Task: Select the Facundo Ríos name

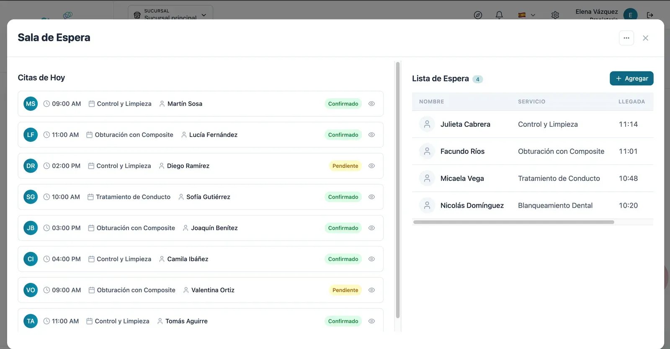Action: [462, 151]
